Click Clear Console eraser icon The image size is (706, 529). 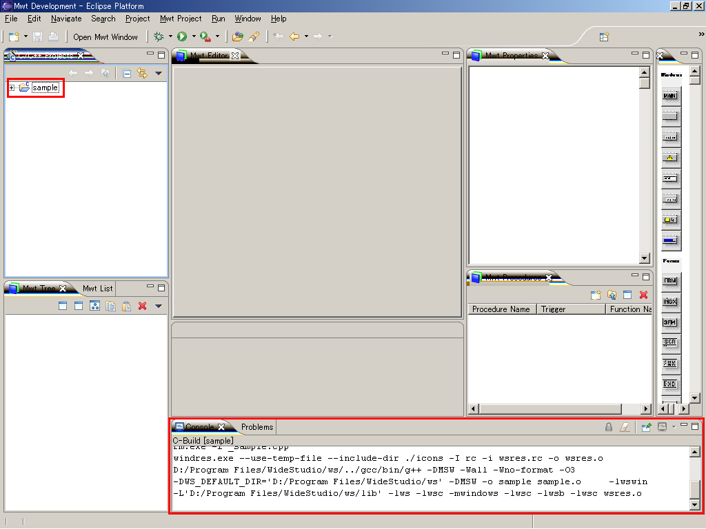click(625, 427)
